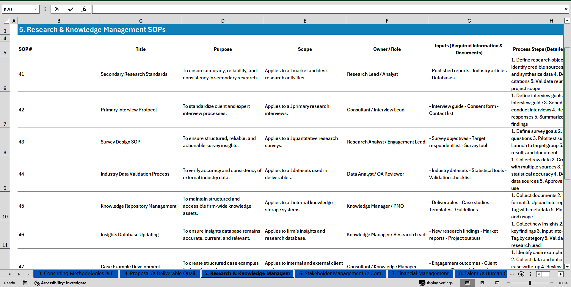Click the zoom in plus button
Image resolution: width=571 pixels, height=287 pixels.
tap(552, 283)
